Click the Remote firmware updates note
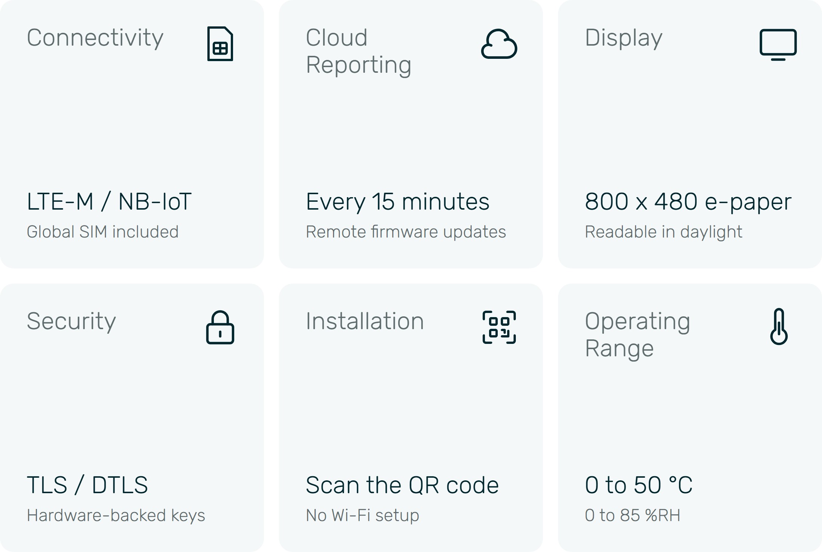The height and width of the screenshot is (552, 822). point(406,232)
